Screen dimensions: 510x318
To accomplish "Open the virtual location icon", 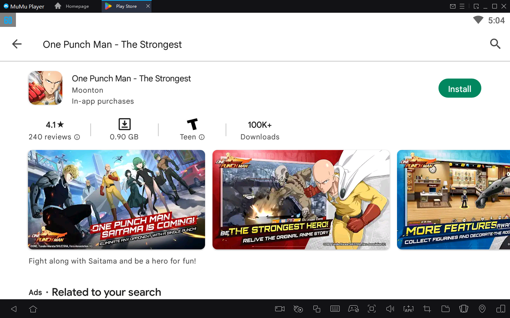I will click(482, 308).
